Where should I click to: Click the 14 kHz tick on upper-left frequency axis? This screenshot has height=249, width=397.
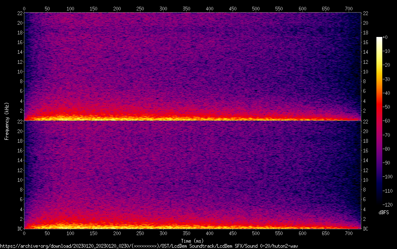[x=19, y=52]
